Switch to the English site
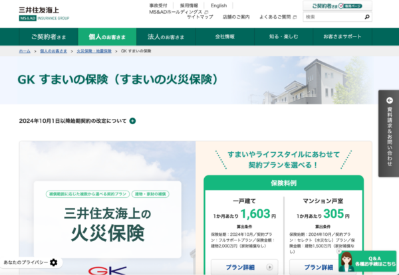 [219, 5]
